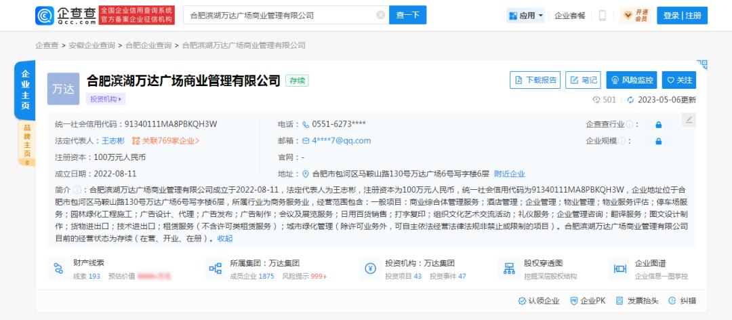Click 认领企业 at bottom

539,301
